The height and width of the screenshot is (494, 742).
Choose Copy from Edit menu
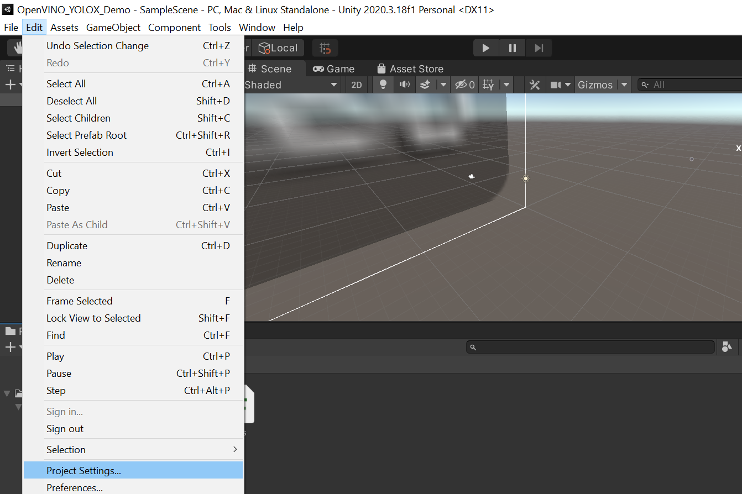click(133, 191)
